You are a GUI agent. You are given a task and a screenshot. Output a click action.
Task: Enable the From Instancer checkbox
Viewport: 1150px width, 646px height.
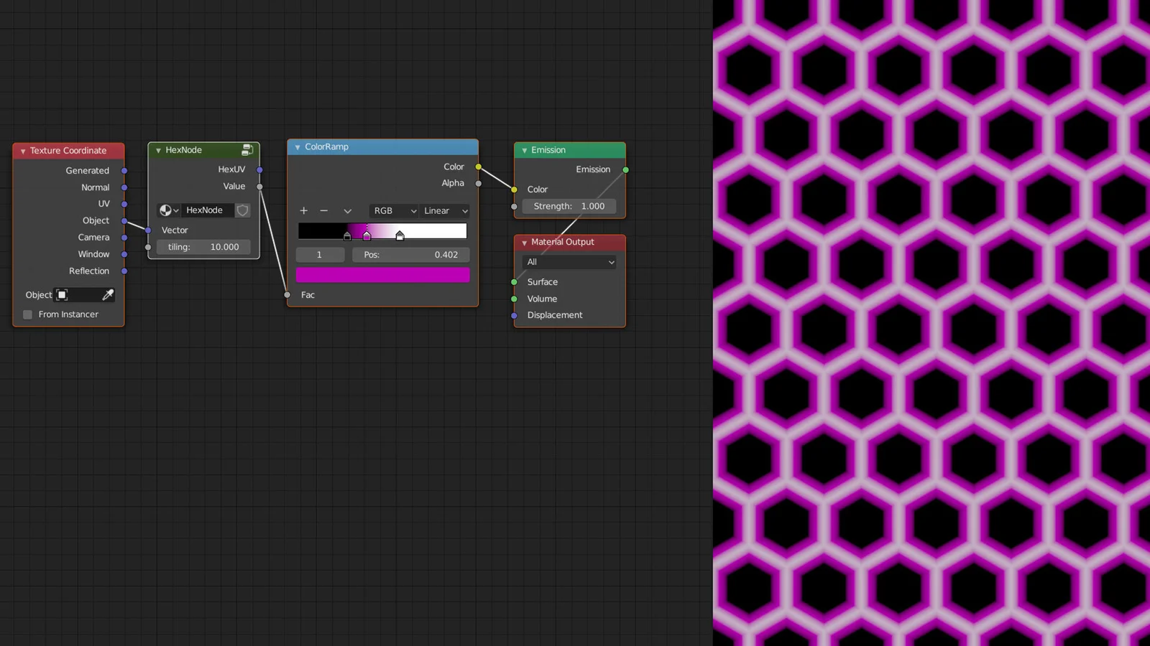pos(27,314)
